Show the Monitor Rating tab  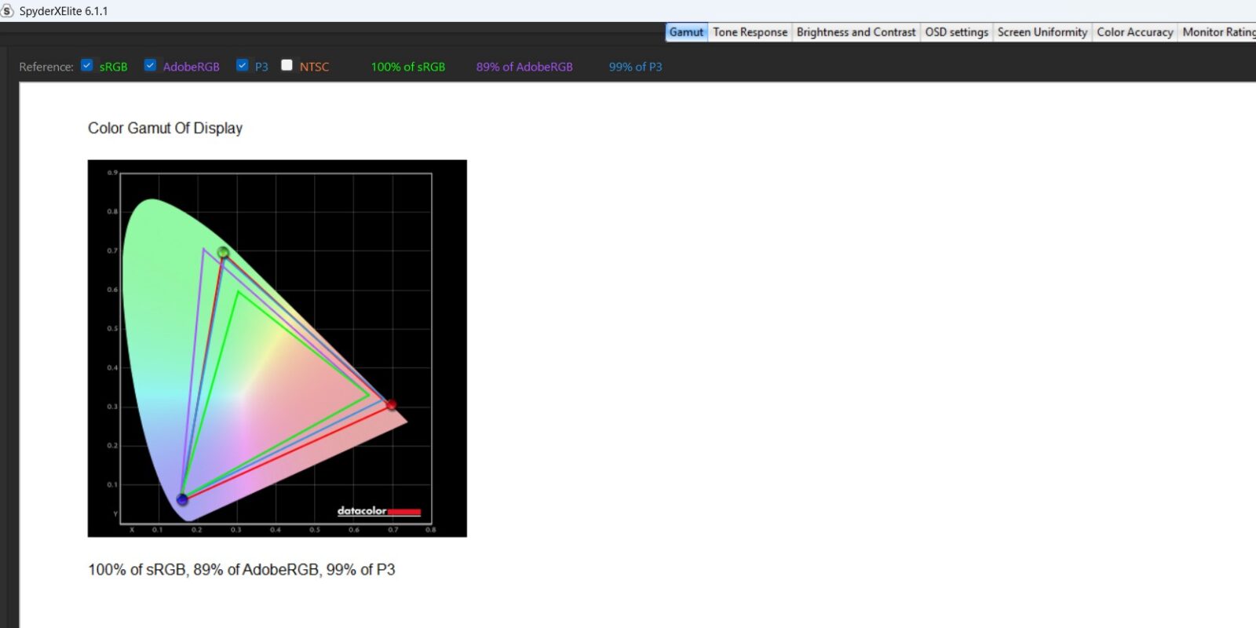[x=1218, y=32]
